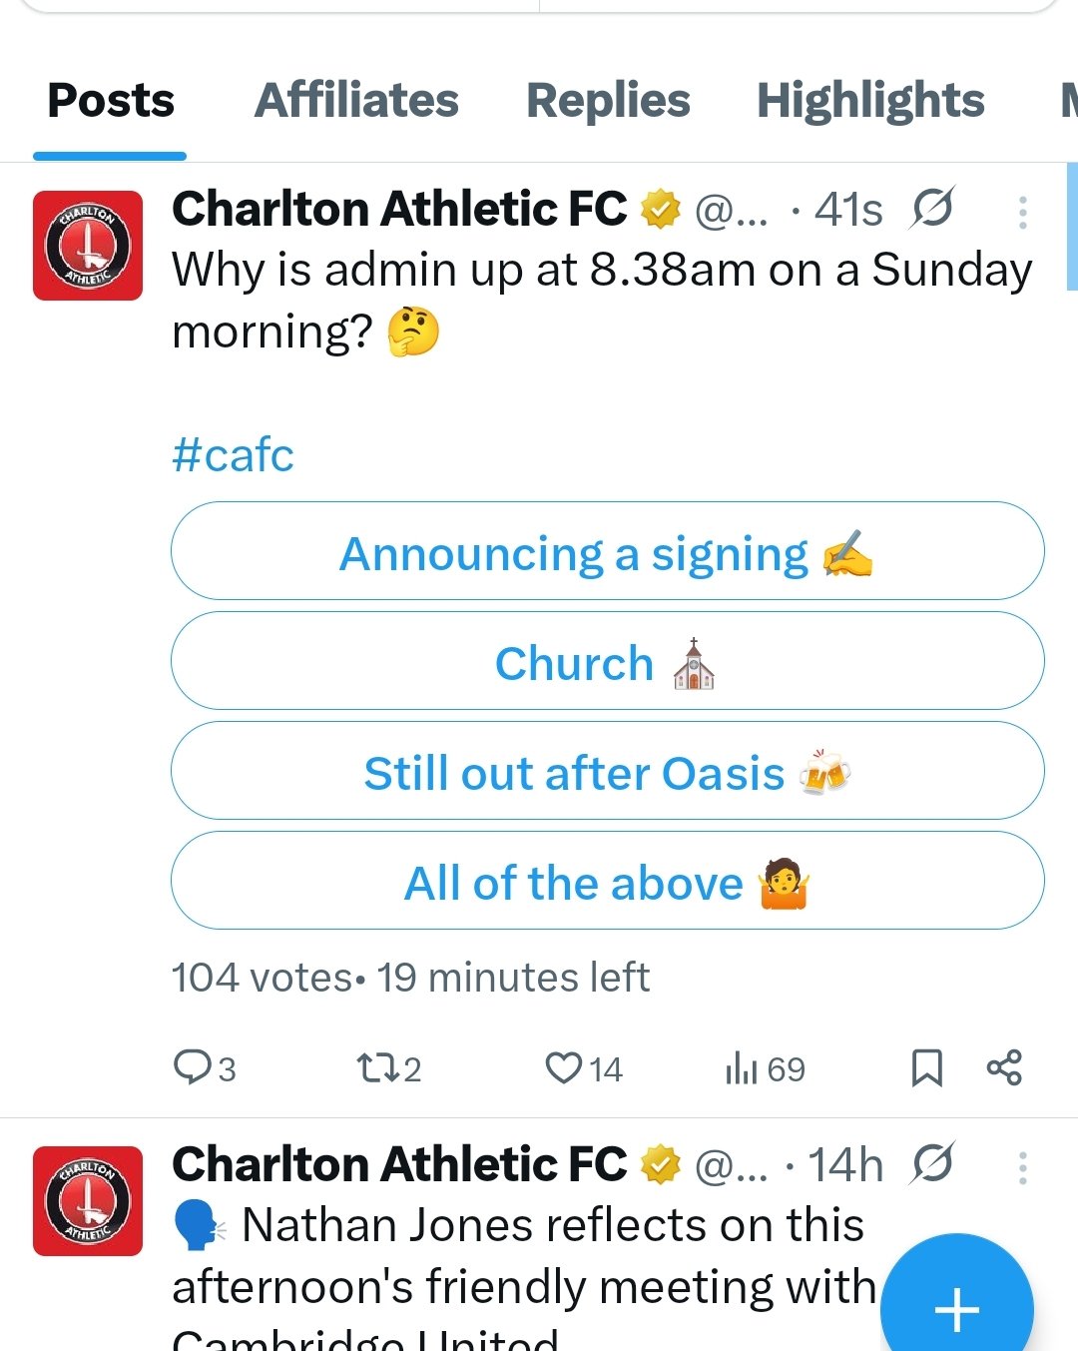Vote for Announcing a signing option

point(608,551)
